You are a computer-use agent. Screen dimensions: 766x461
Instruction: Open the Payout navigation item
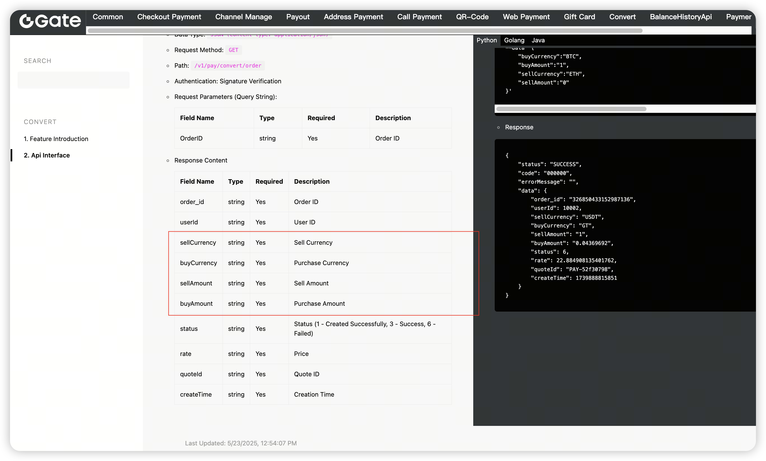click(298, 17)
